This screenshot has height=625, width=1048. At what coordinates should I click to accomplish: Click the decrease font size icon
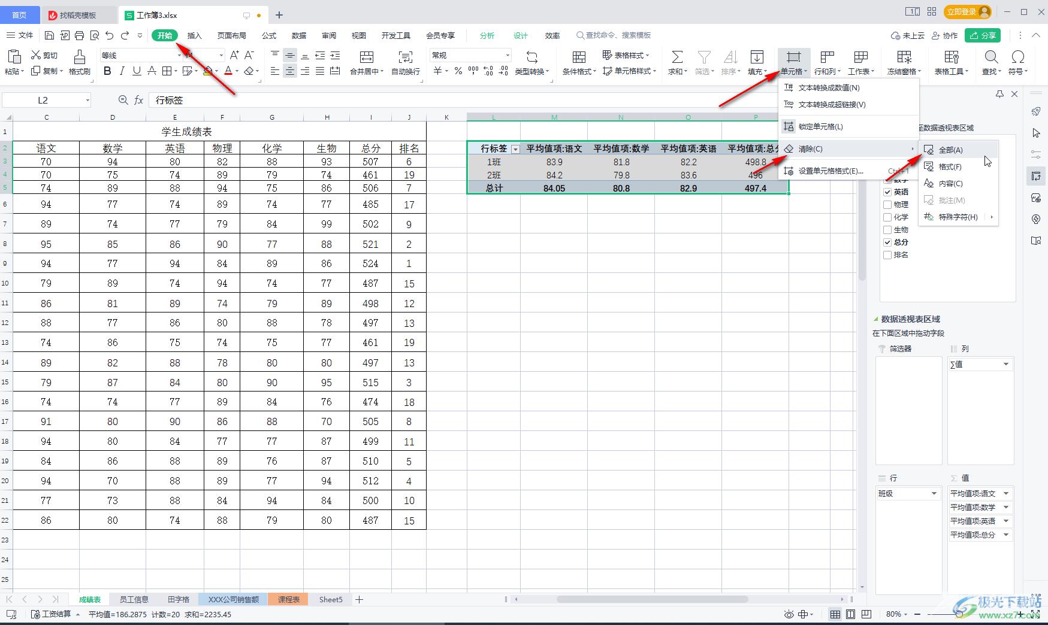click(249, 55)
